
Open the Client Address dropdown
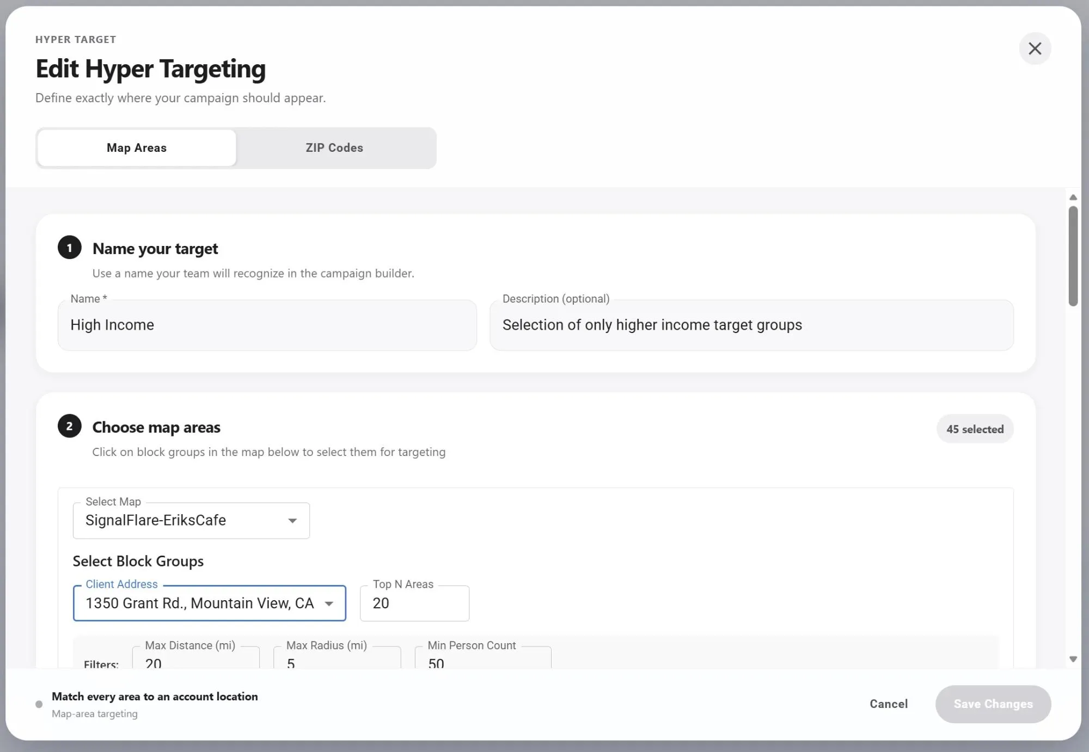pyautogui.click(x=210, y=603)
